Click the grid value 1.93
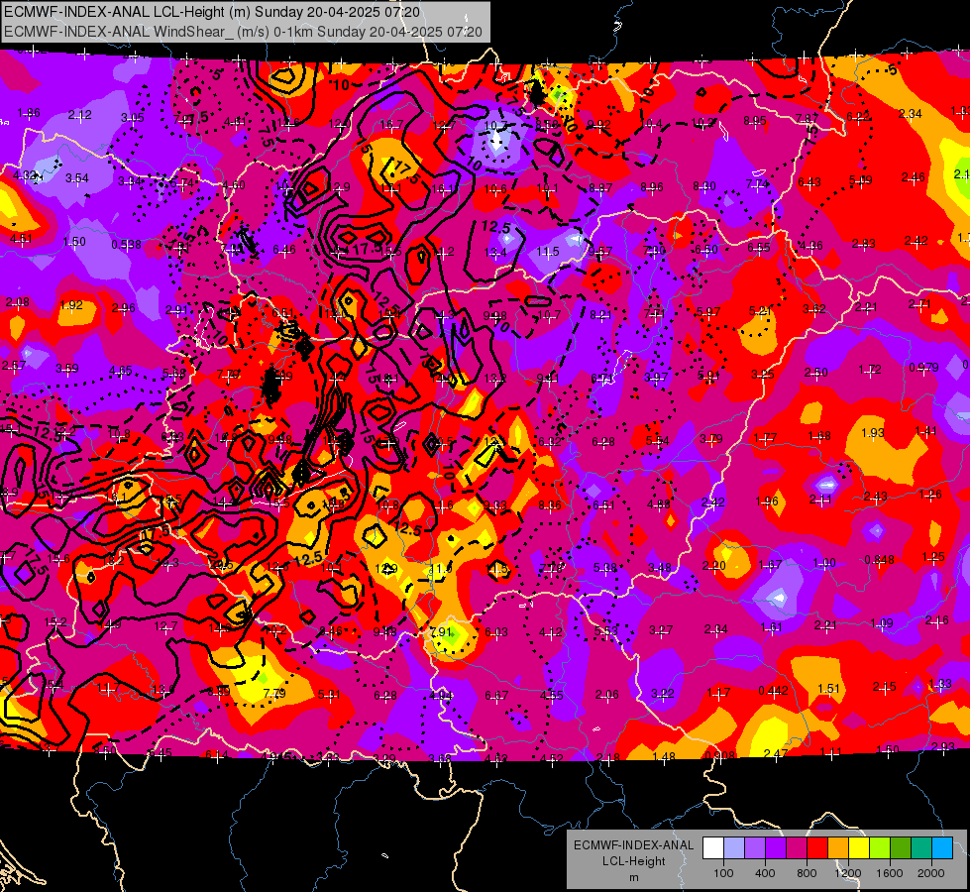This screenshot has width=970, height=892. (x=873, y=433)
